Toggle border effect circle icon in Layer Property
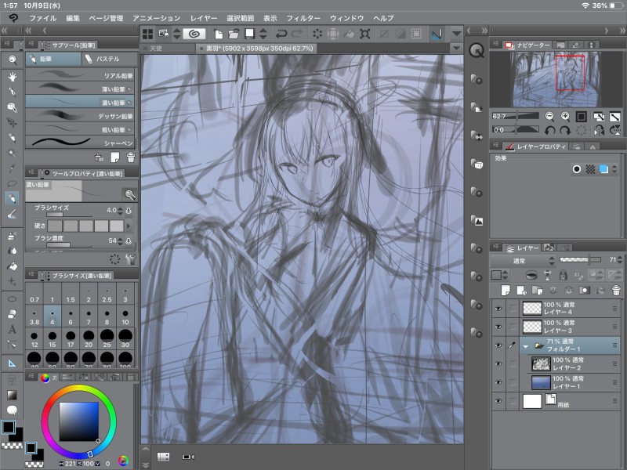Screen dimensions: 627x470 pyautogui.click(x=577, y=169)
